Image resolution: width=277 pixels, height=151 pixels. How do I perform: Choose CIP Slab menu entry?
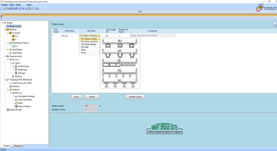tap(90, 47)
